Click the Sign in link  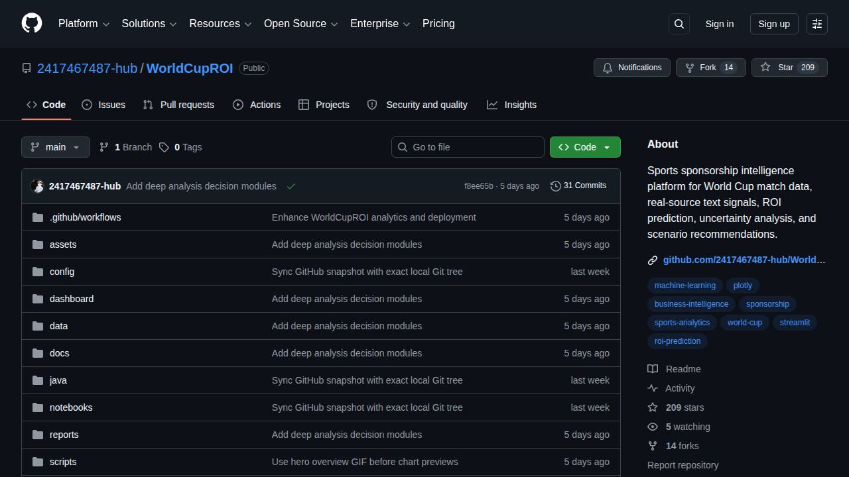click(720, 24)
